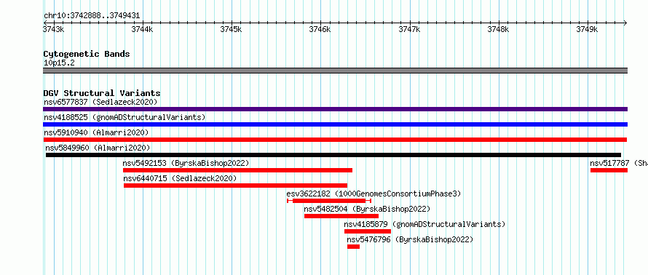The image size is (648, 275).
Task: Select the dark purple nsv6577837 variant bar
Action: [335, 109]
